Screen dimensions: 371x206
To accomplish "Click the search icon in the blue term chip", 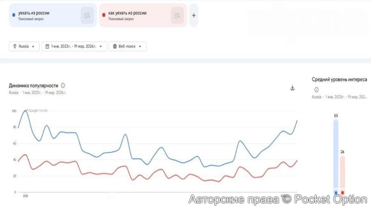I will 87,16.
